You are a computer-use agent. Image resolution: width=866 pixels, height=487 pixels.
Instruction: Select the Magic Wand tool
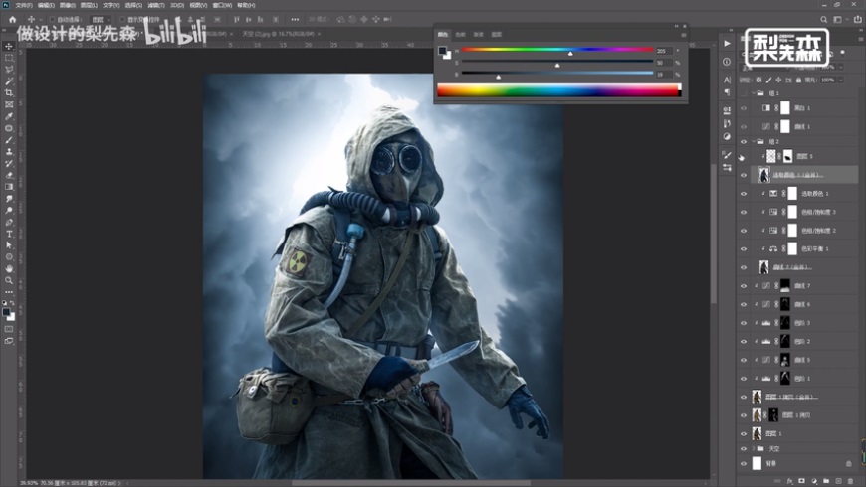[9, 81]
